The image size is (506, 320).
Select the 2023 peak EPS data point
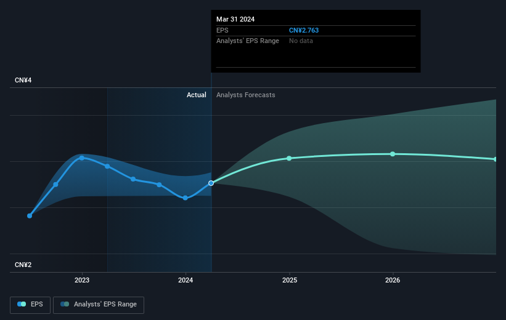click(x=81, y=158)
